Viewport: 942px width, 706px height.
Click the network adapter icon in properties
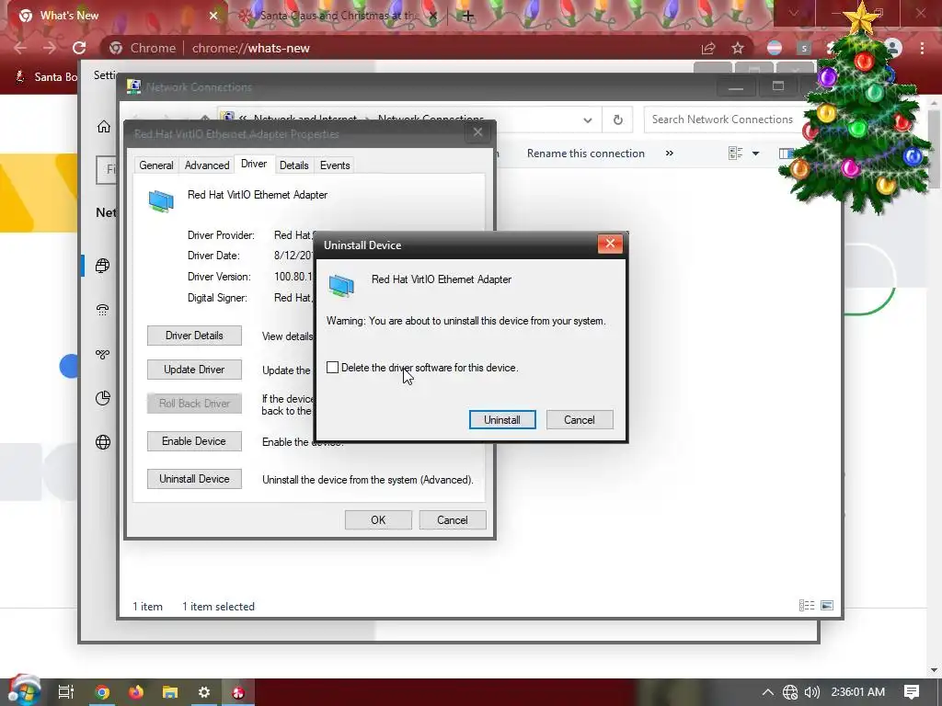161,201
